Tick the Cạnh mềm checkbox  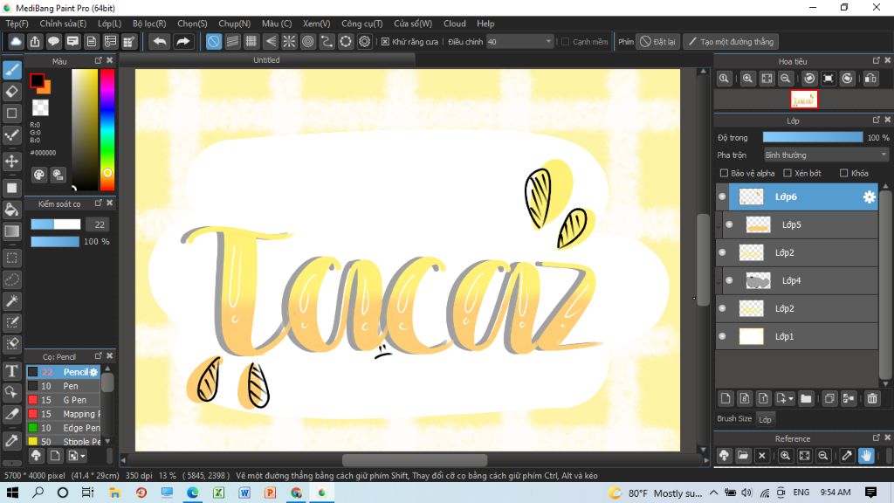566,42
